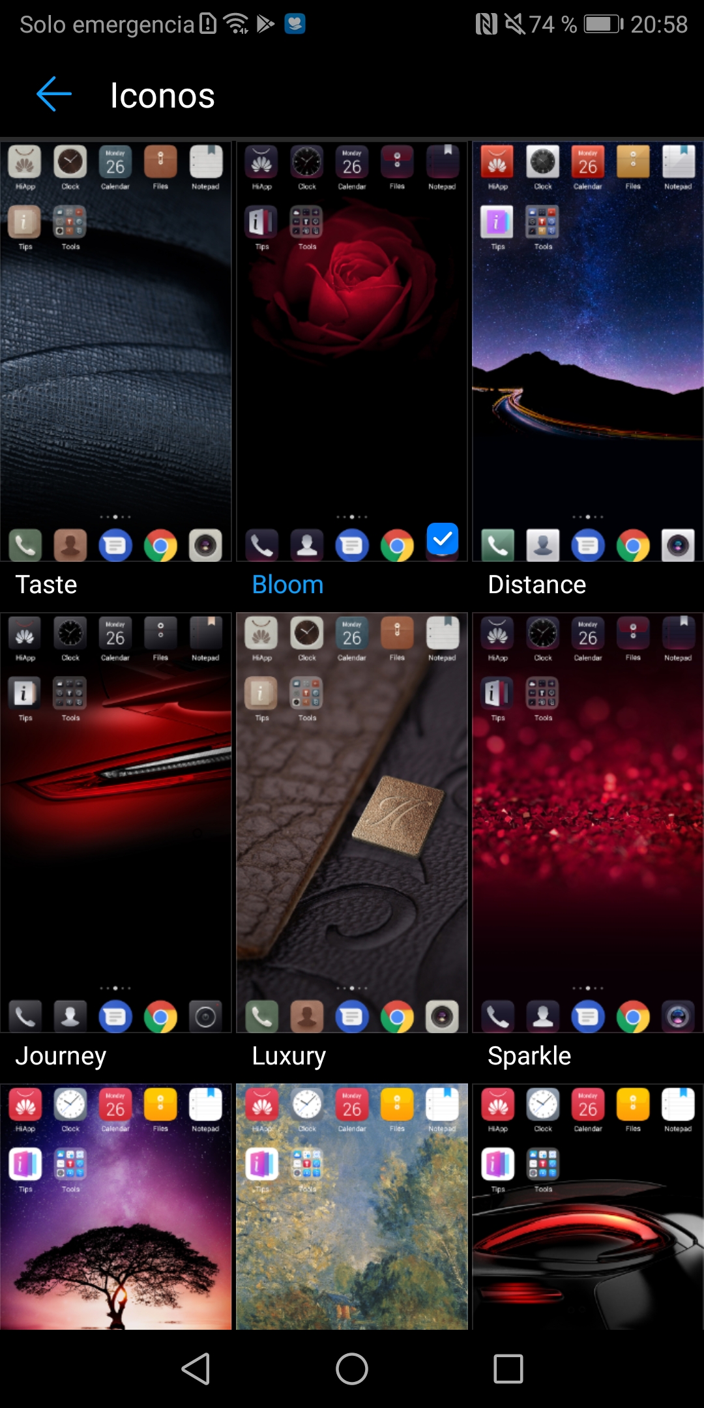Select the Journey icon theme preview
Screen dimensions: 704x1408
[x=116, y=823]
